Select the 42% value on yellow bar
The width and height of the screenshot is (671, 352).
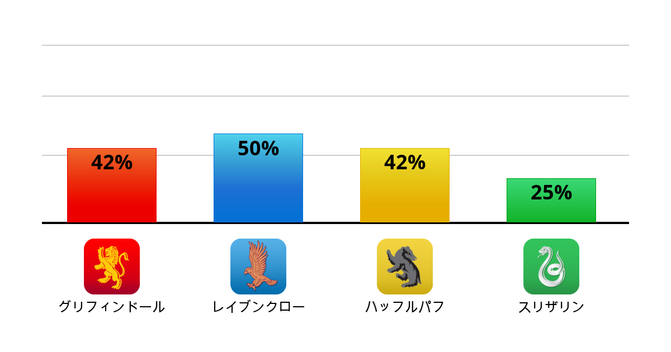(405, 163)
